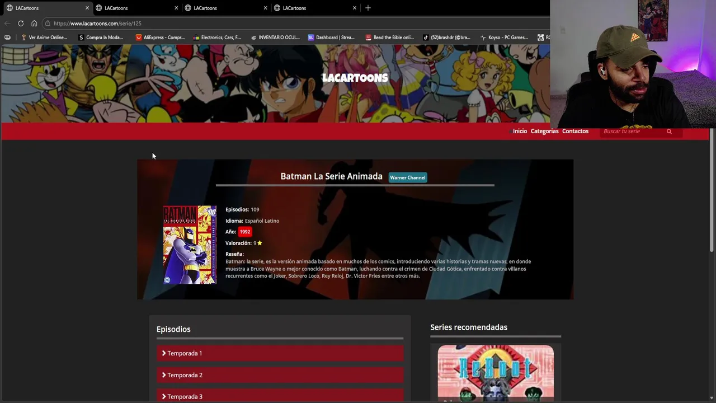Open the brashdr TikTok bookmark
Image resolution: width=716 pixels, height=403 pixels.
click(x=446, y=38)
